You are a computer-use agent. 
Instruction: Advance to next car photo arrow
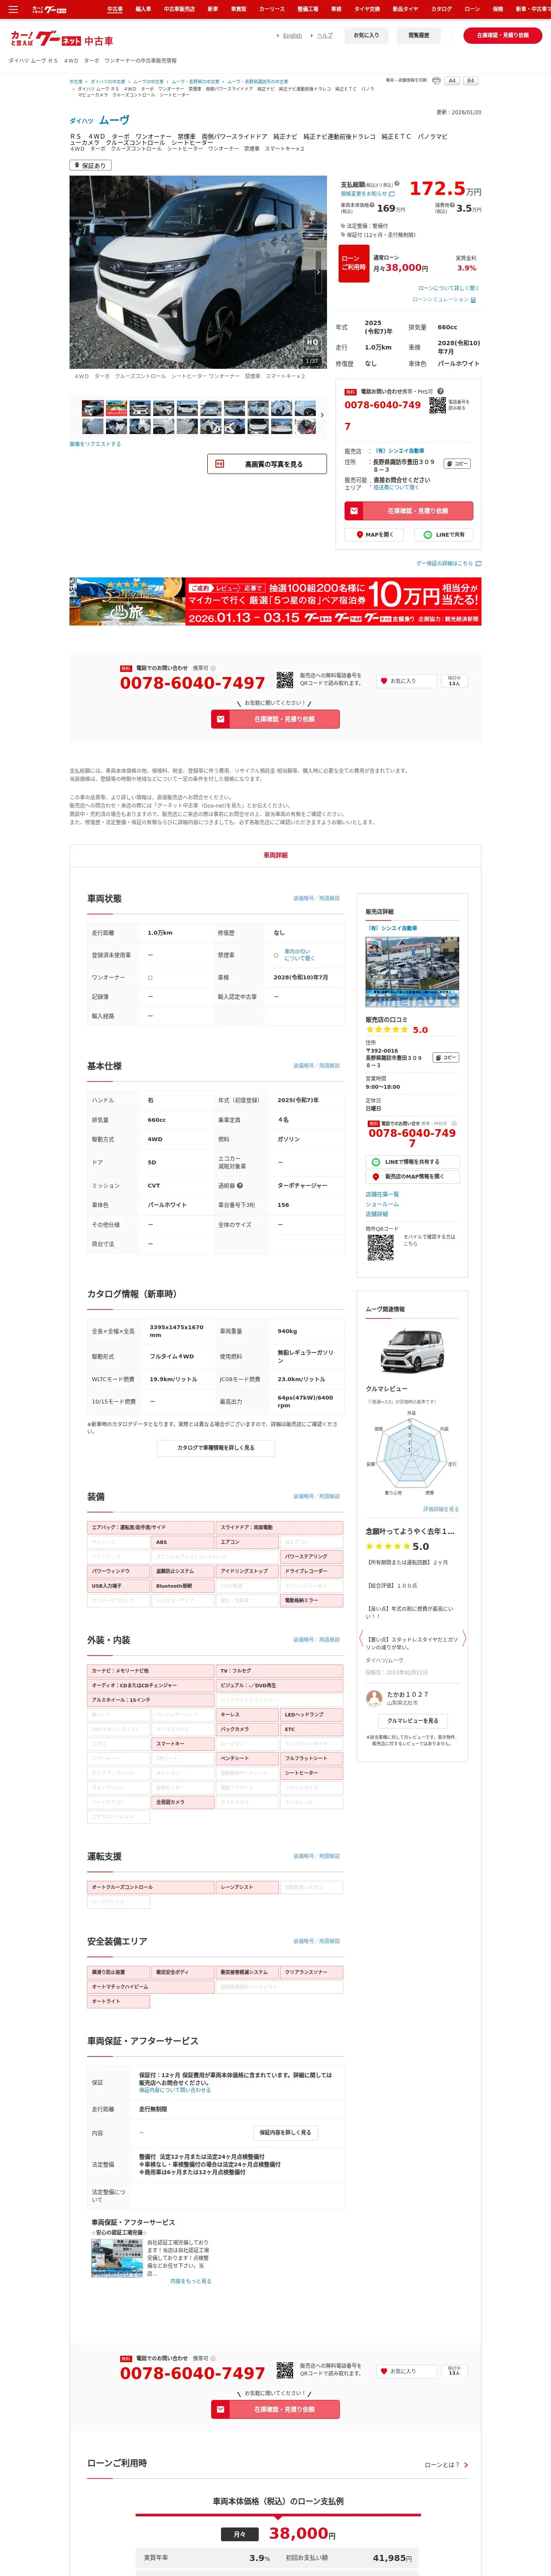click(x=319, y=272)
